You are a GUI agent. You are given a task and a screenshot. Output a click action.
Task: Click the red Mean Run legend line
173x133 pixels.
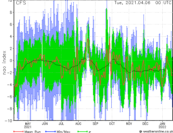tap(19, 131)
